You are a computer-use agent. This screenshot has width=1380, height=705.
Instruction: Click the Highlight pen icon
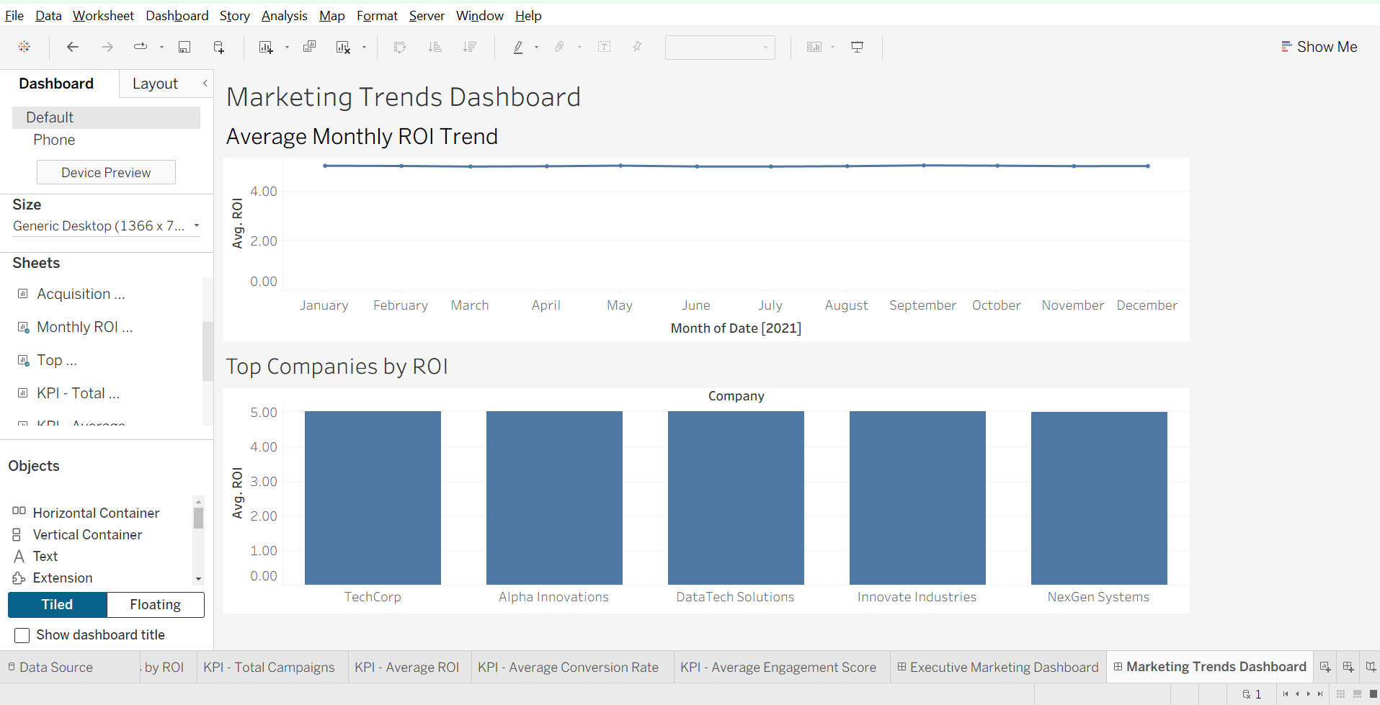tap(518, 47)
